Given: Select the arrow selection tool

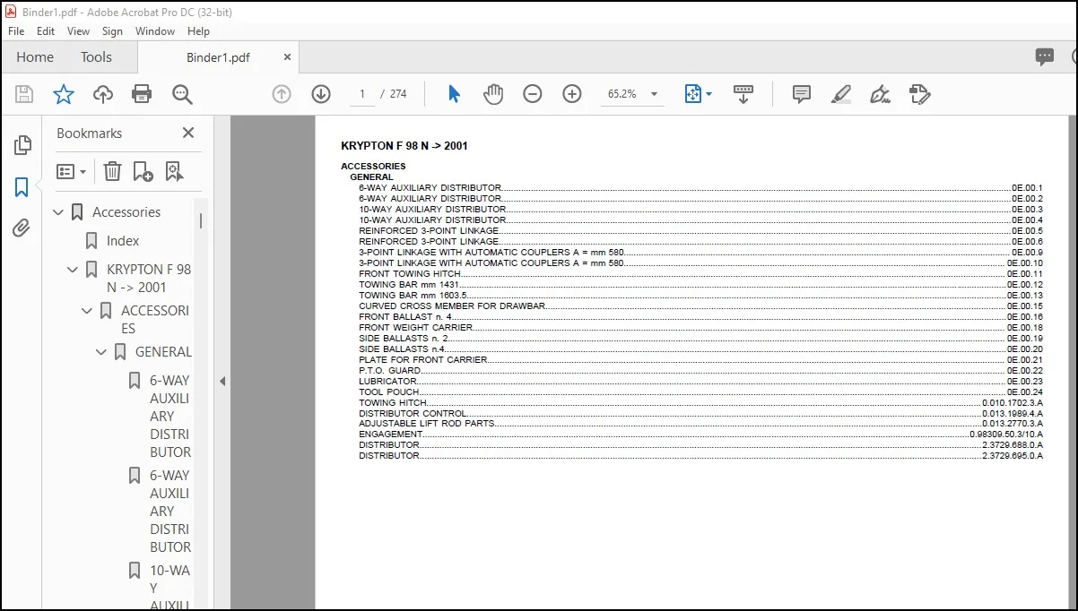Looking at the screenshot, I should point(454,94).
